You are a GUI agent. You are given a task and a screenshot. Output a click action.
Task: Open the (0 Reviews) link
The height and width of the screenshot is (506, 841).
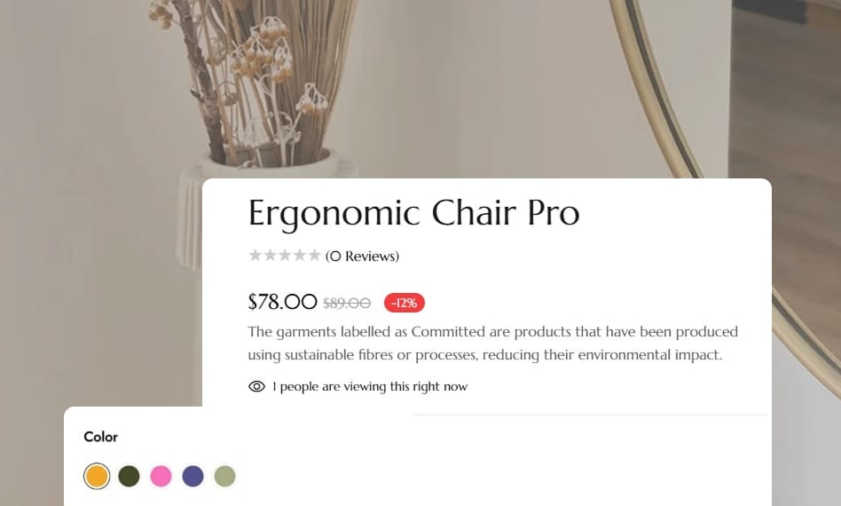[x=362, y=257]
